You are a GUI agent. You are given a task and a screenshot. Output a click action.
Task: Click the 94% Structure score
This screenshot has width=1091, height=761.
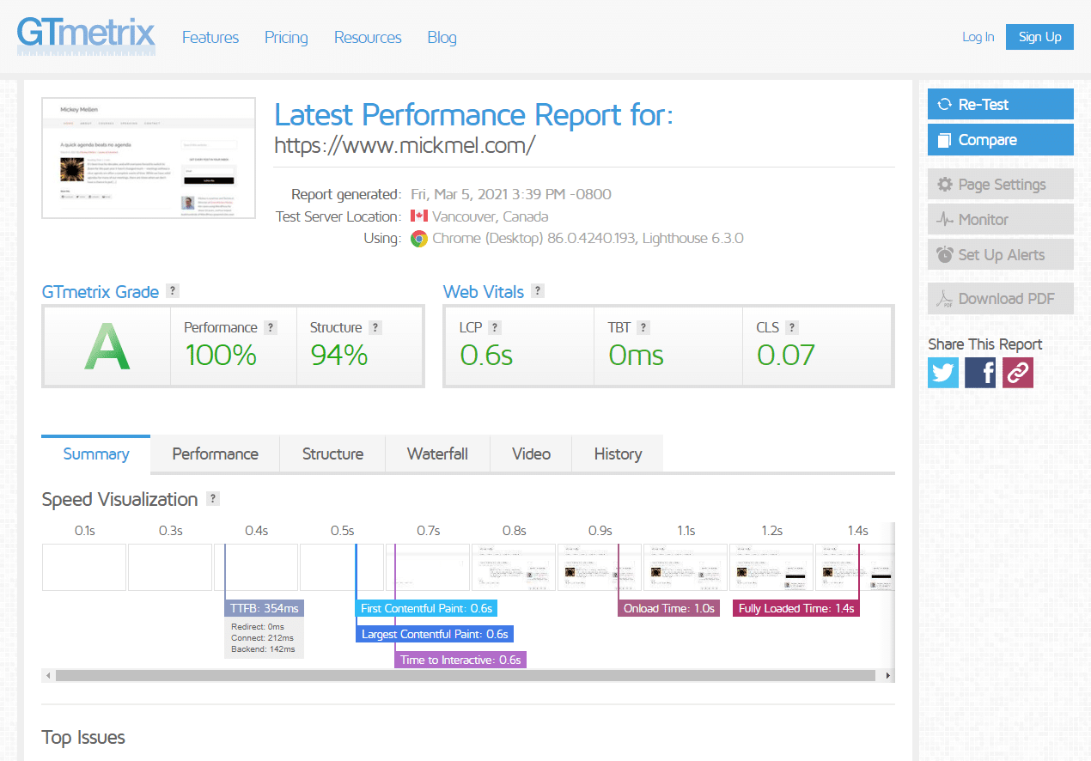pyautogui.click(x=339, y=355)
